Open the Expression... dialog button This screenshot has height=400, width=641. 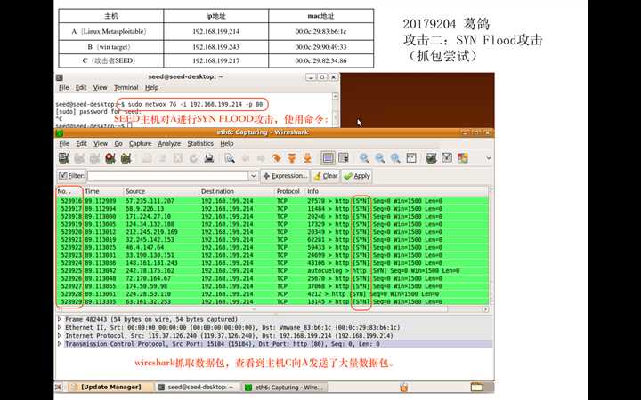tap(285, 176)
